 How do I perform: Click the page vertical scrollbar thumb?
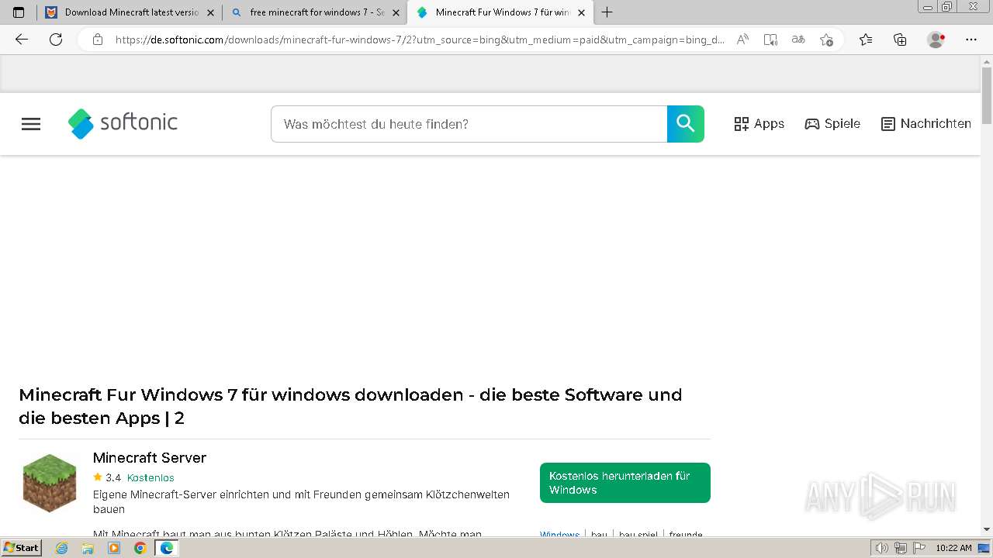click(987, 95)
